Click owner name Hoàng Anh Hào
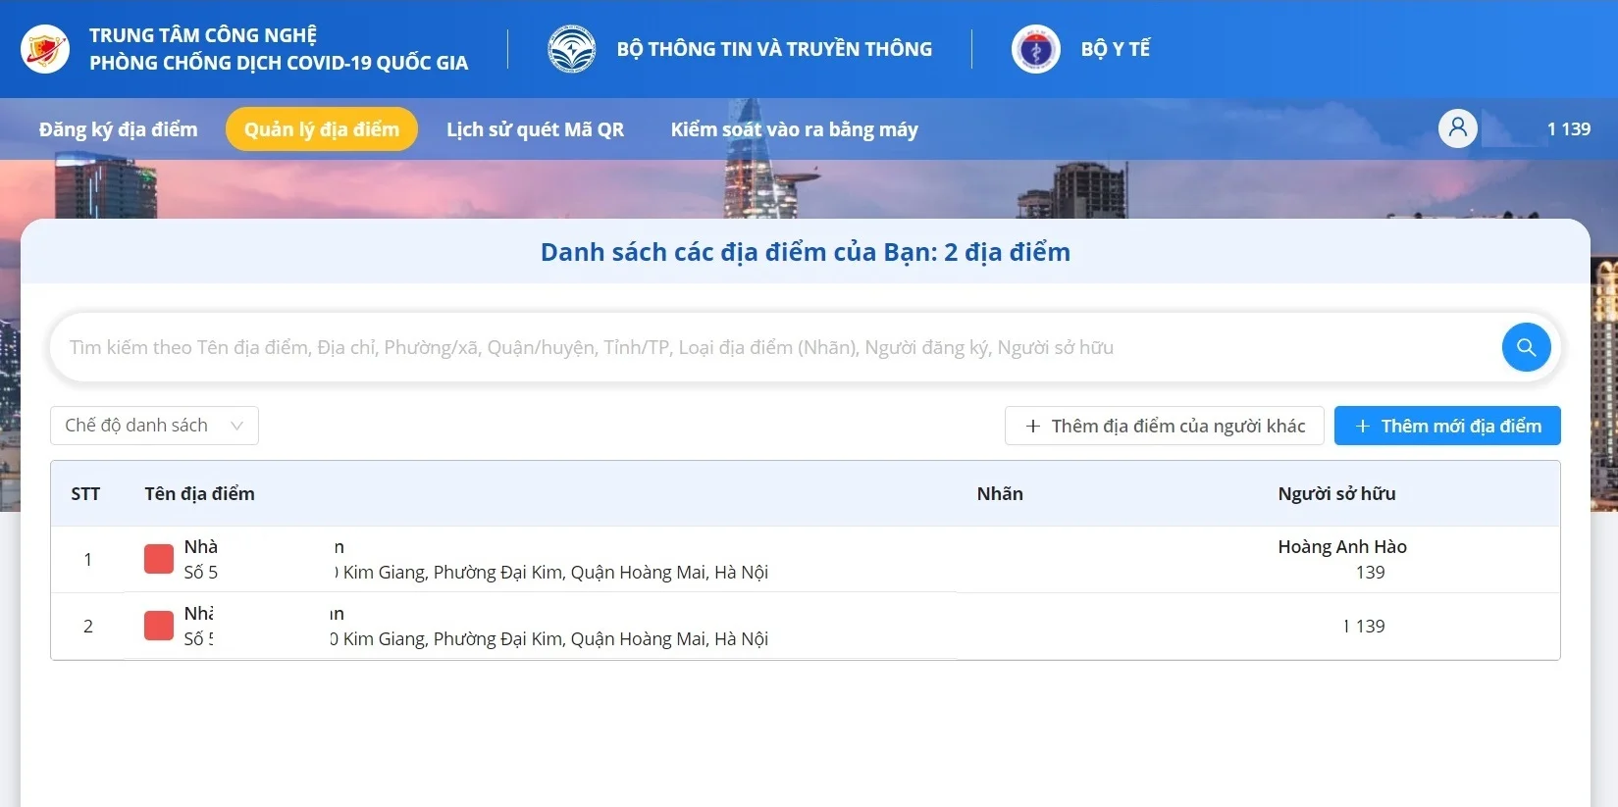1618x807 pixels. coord(1341,547)
